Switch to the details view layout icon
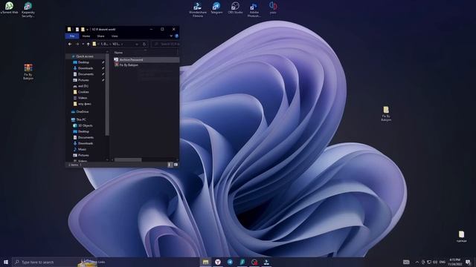Viewport: 476px width, 267px height. pyautogui.click(x=170, y=165)
